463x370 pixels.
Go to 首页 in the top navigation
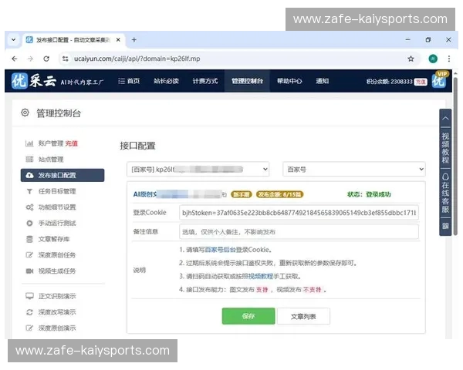[129, 81]
